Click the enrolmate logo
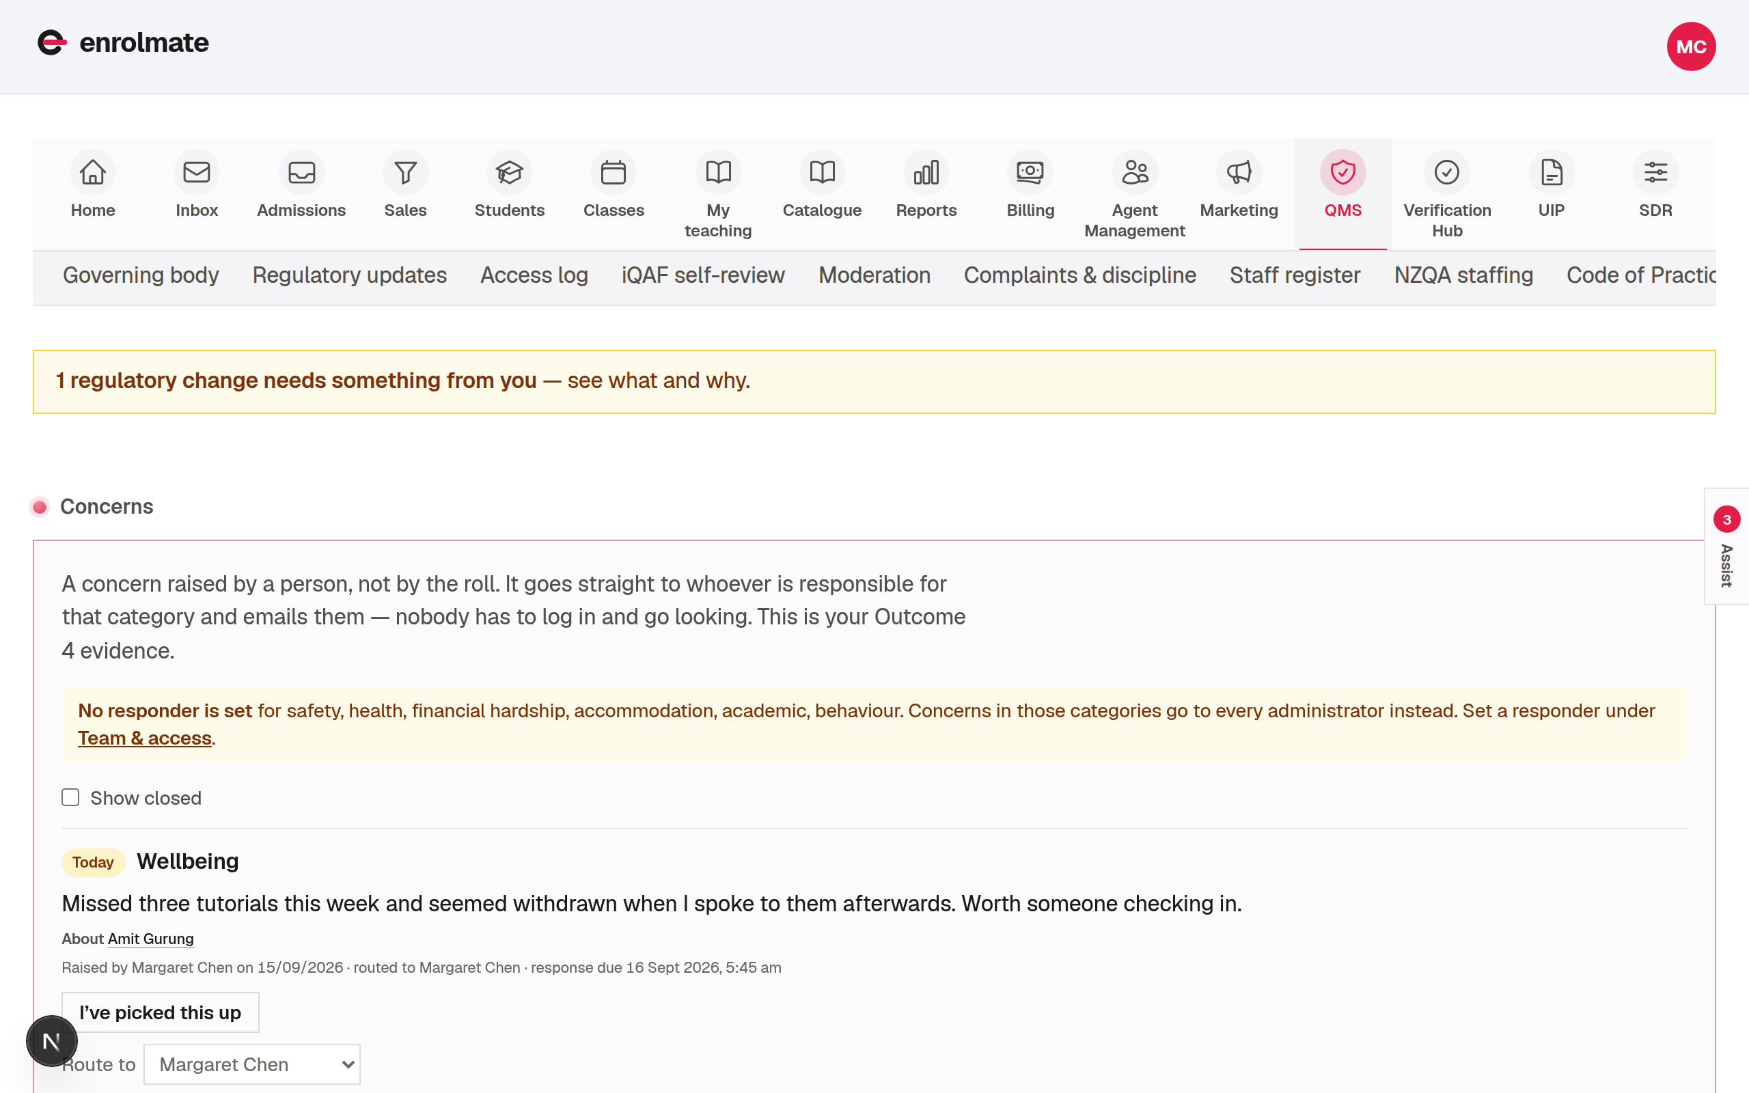The width and height of the screenshot is (1749, 1093). [123, 43]
